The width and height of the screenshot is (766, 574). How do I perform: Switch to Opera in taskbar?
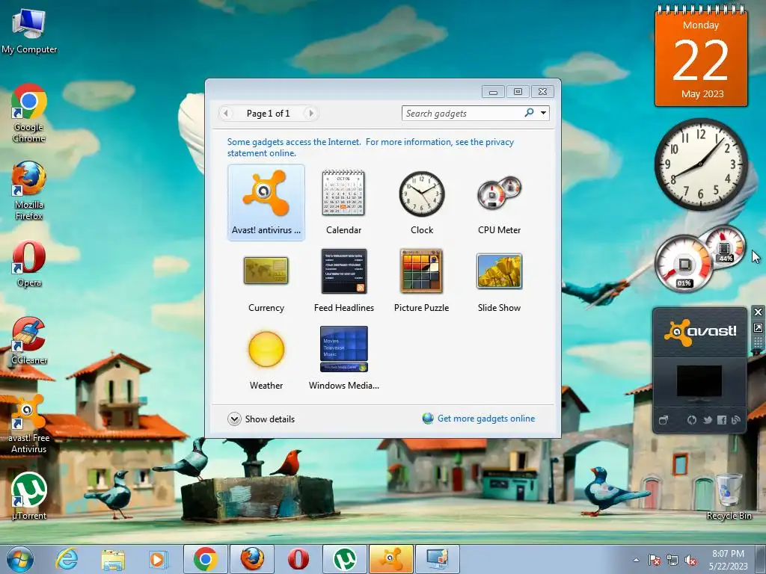[298, 559]
